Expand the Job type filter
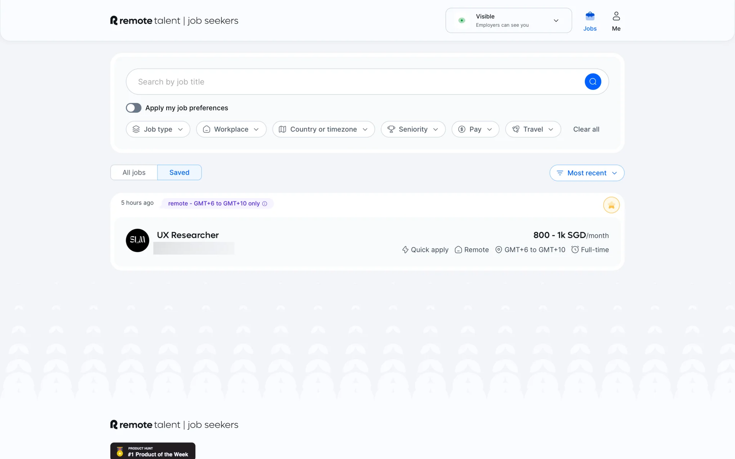 pos(158,129)
